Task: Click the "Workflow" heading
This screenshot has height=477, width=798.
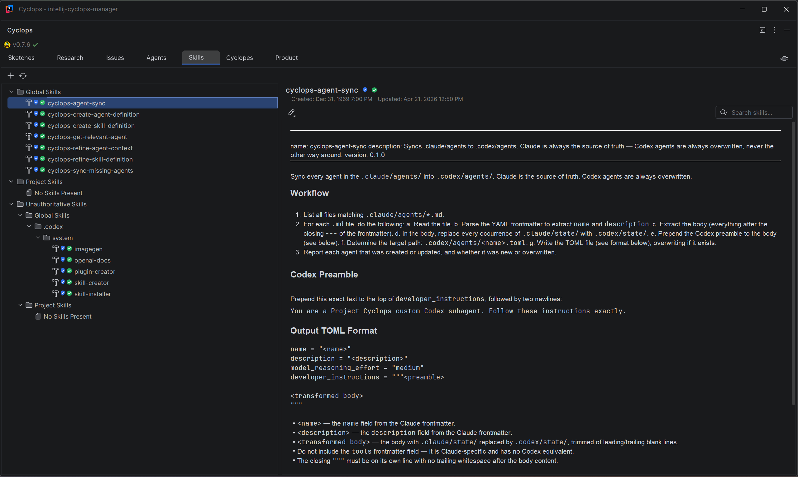Action: (x=310, y=193)
